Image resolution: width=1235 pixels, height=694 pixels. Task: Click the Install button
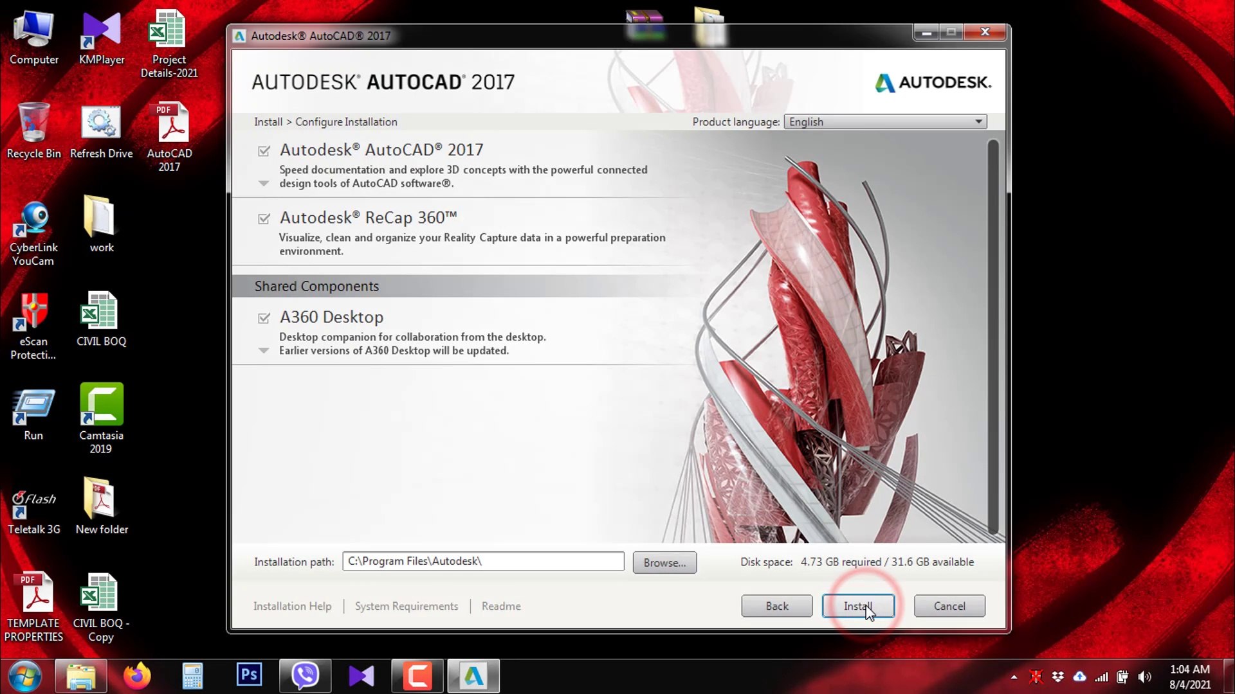point(857,606)
